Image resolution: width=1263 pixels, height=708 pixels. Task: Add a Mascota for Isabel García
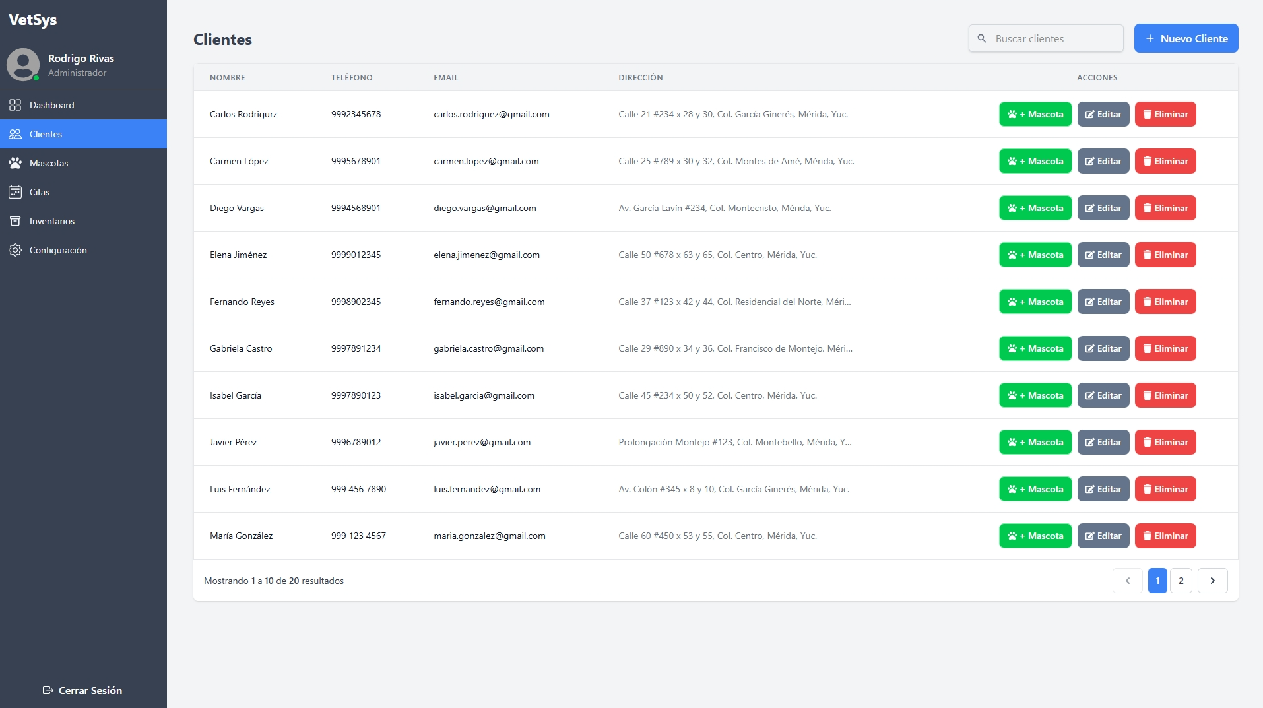click(1035, 395)
